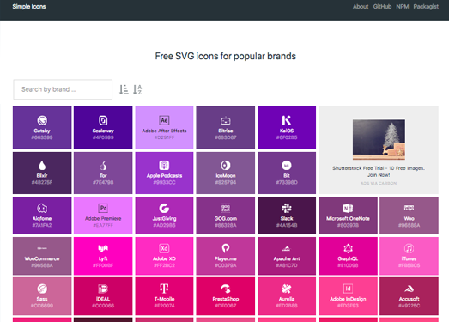Click the Tor onion icon
449x322 pixels.
click(x=103, y=166)
